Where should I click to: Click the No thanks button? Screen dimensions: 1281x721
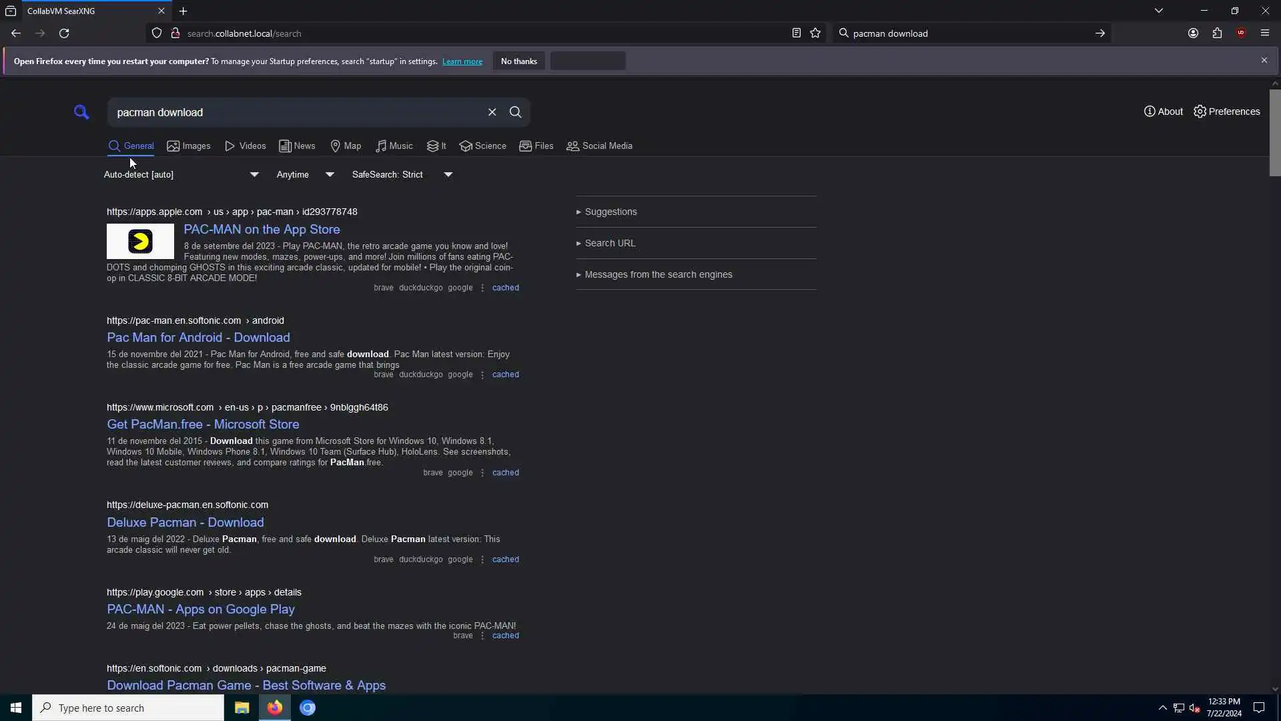(x=518, y=61)
